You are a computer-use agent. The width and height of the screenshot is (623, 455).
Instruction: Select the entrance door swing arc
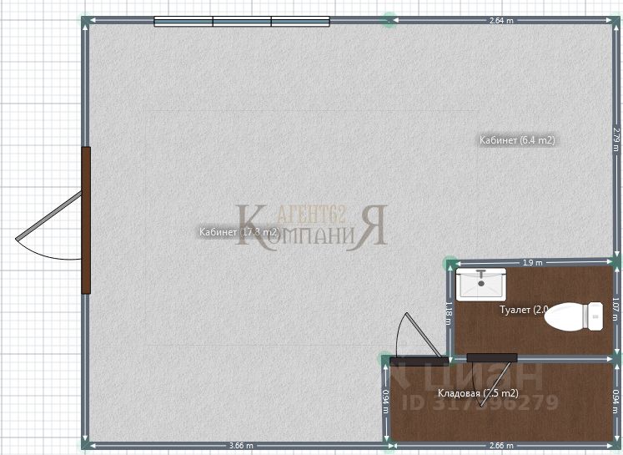(48, 225)
